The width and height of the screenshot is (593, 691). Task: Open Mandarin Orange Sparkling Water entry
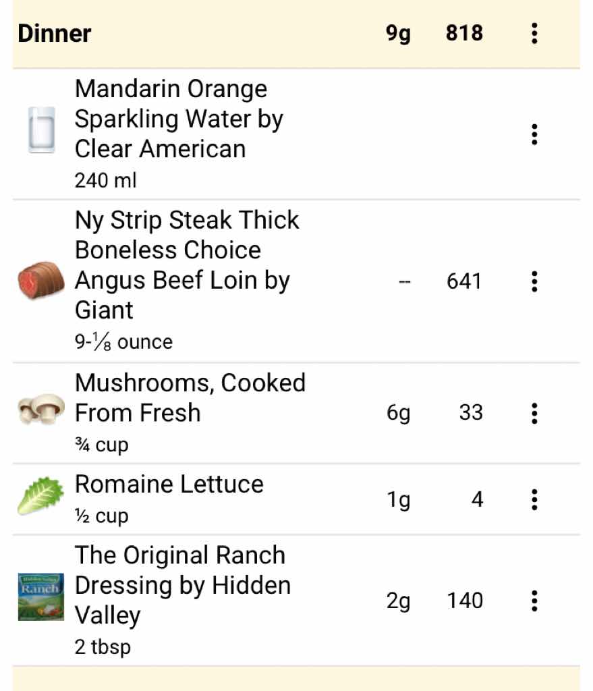179,119
